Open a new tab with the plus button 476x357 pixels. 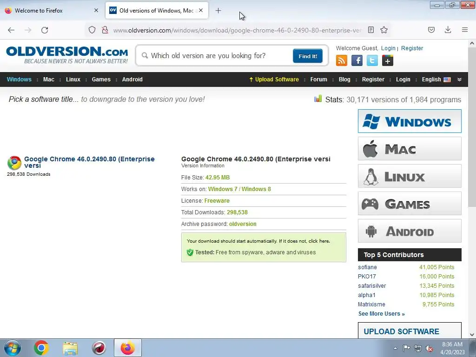(218, 11)
